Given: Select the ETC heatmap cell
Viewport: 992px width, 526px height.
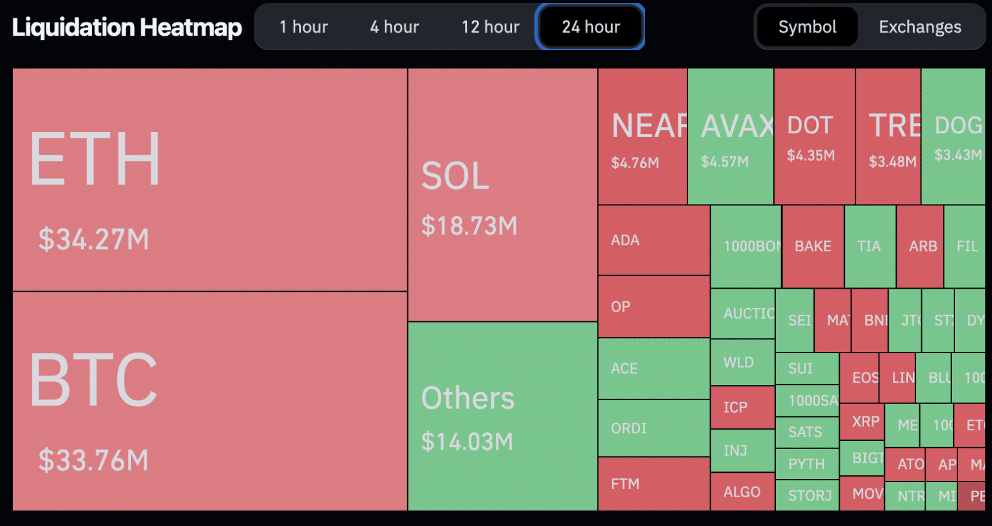Looking at the screenshot, I should click(969, 425).
